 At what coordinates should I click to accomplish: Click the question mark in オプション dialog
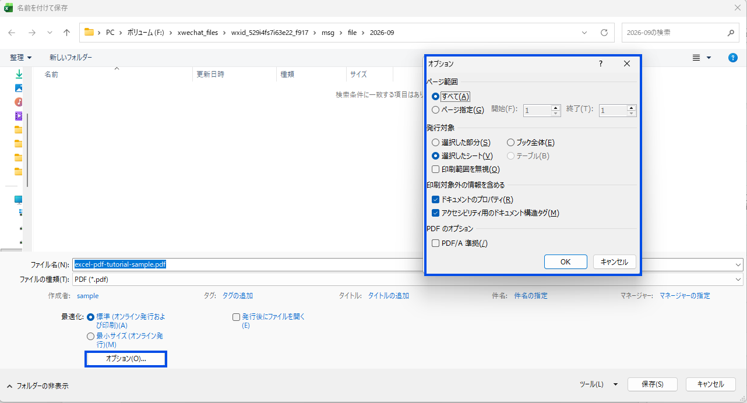click(x=601, y=63)
